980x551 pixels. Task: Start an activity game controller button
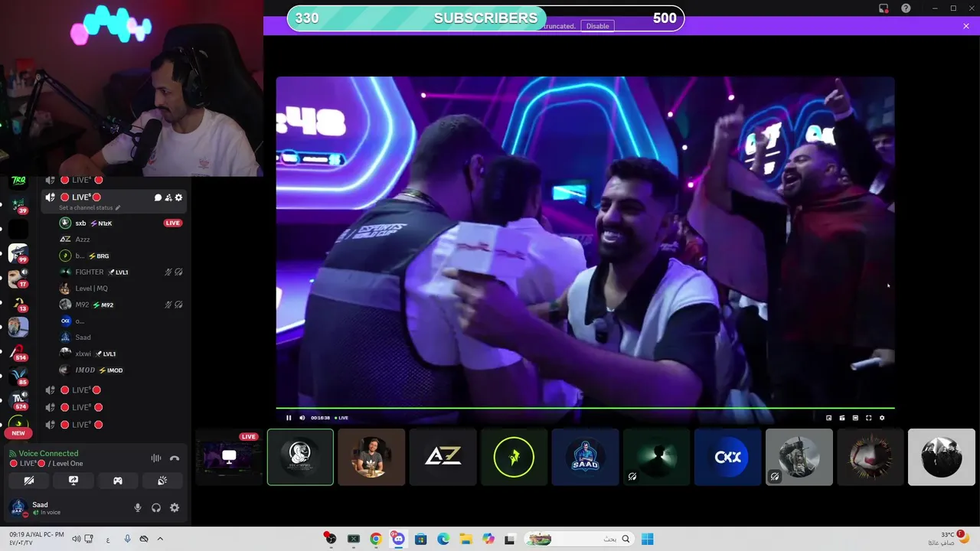coord(118,481)
